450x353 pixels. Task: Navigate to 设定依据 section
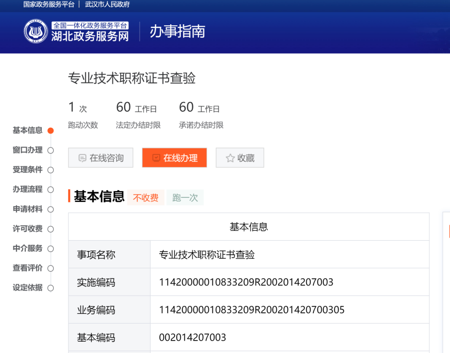pyautogui.click(x=28, y=288)
